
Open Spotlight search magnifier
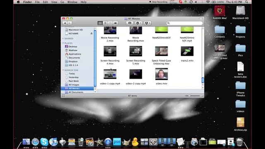click(x=247, y=2)
